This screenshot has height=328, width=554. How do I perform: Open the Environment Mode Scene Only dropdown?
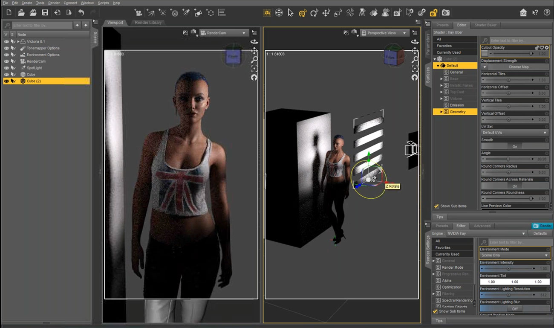click(x=514, y=255)
